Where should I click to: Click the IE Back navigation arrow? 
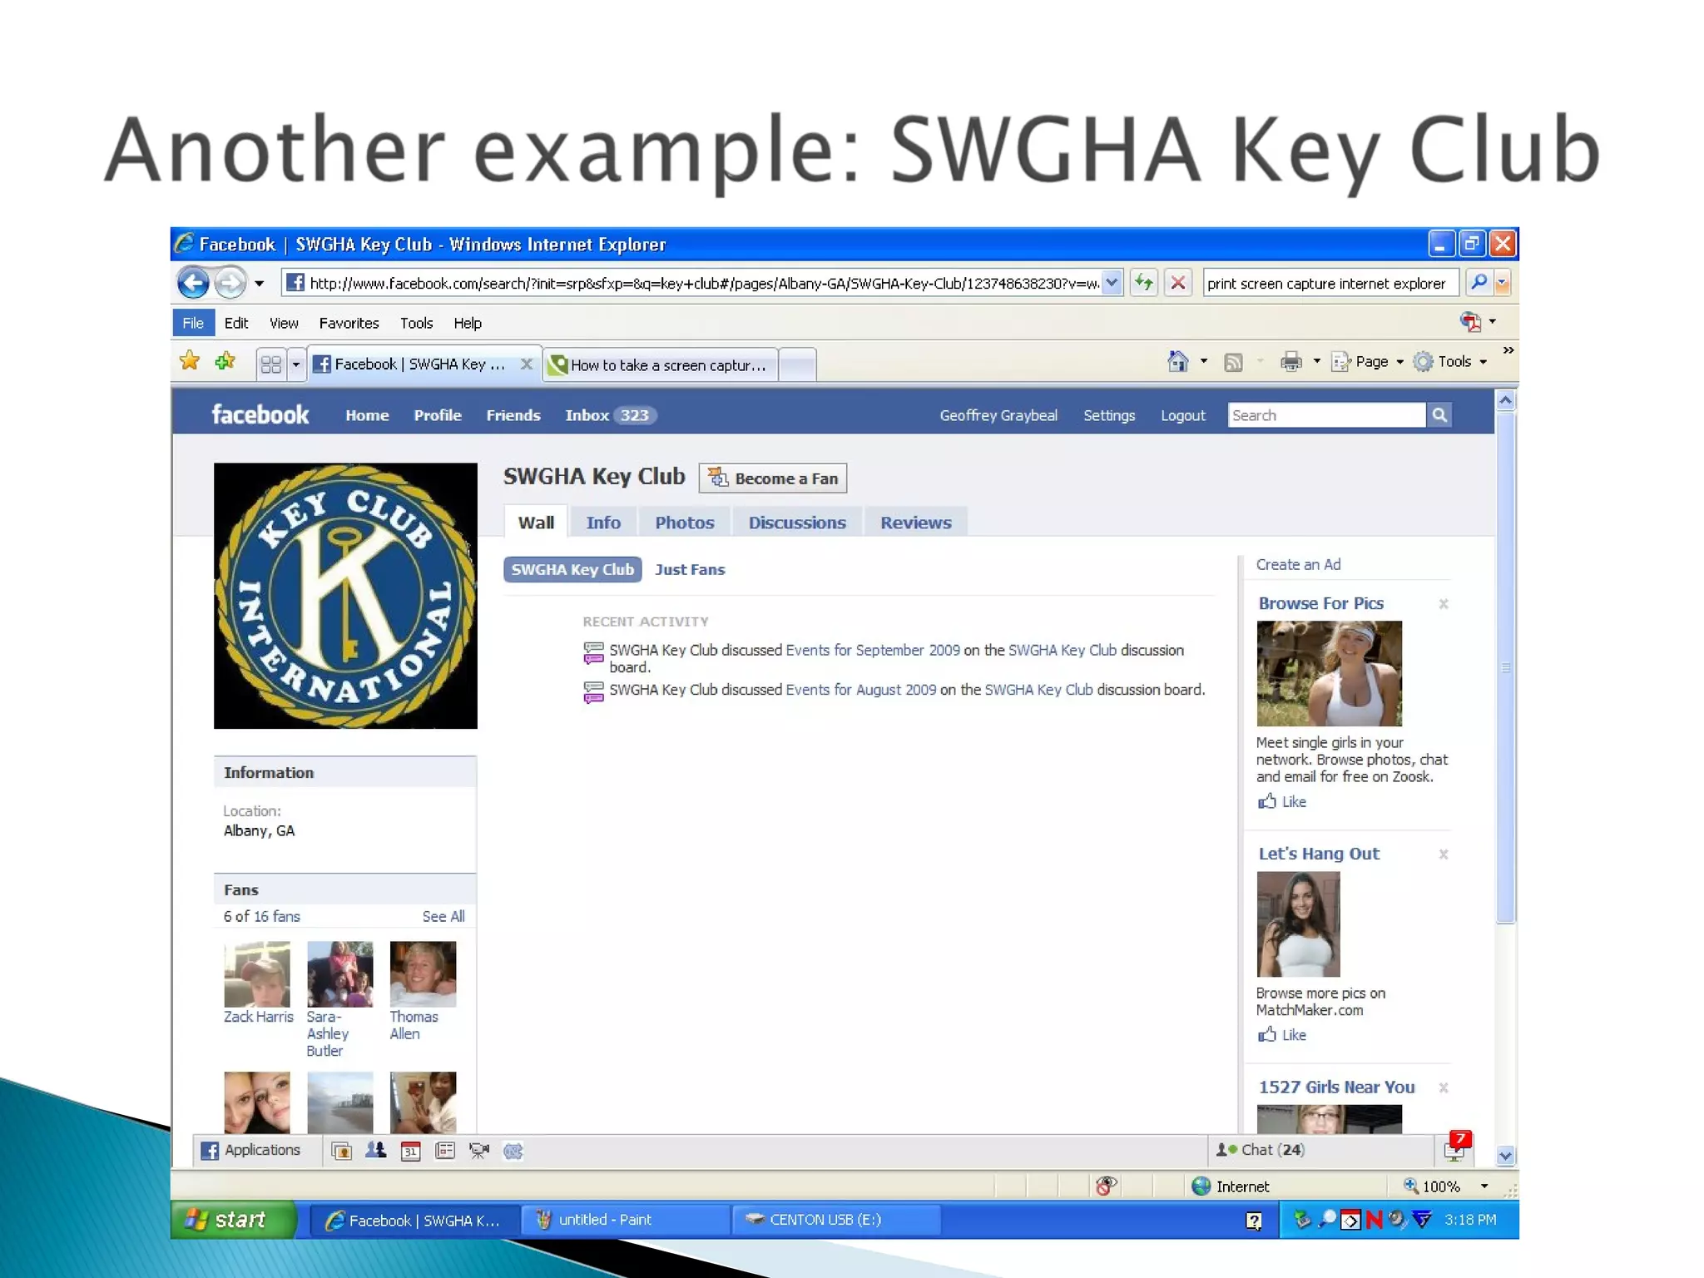(193, 283)
